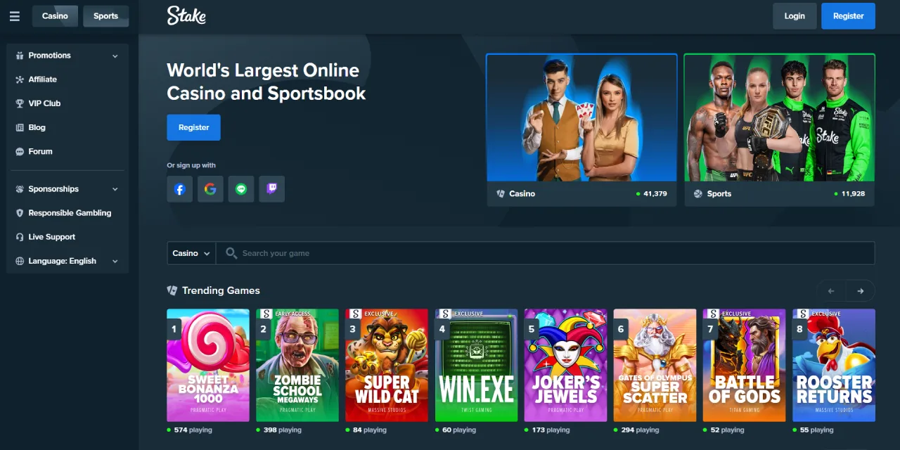Sign up with Twitch icon

tap(272, 189)
